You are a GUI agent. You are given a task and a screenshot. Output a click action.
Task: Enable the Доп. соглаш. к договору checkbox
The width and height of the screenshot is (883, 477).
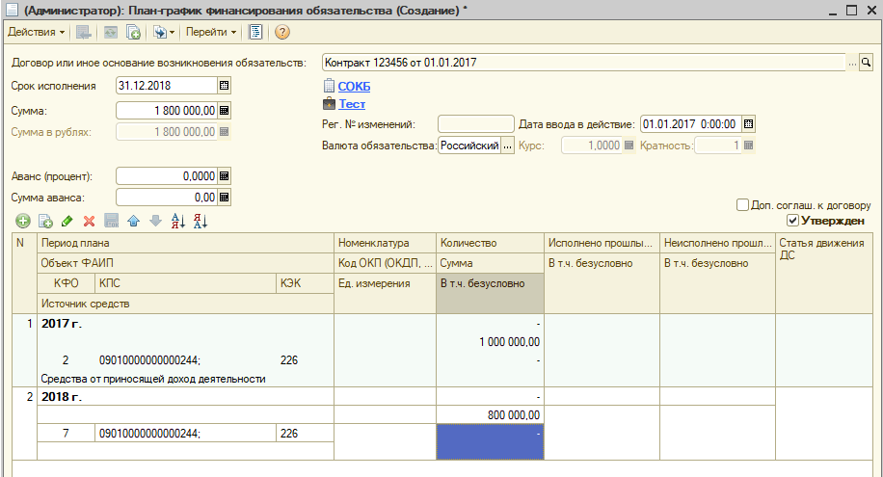point(742,204)
